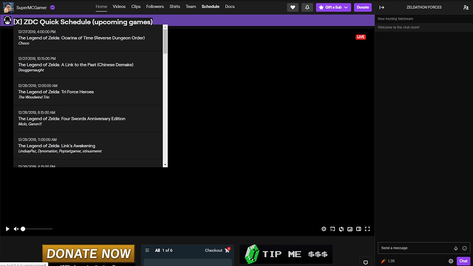Select the Tri Force Heroes schedule entry

click(x=88, y=92)
